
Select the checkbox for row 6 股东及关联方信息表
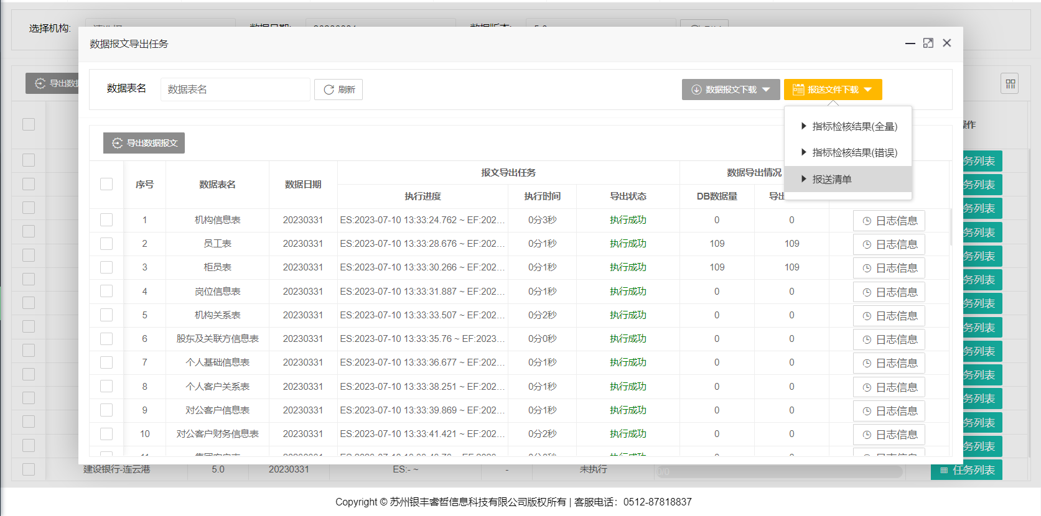click(x=106, y=339)
